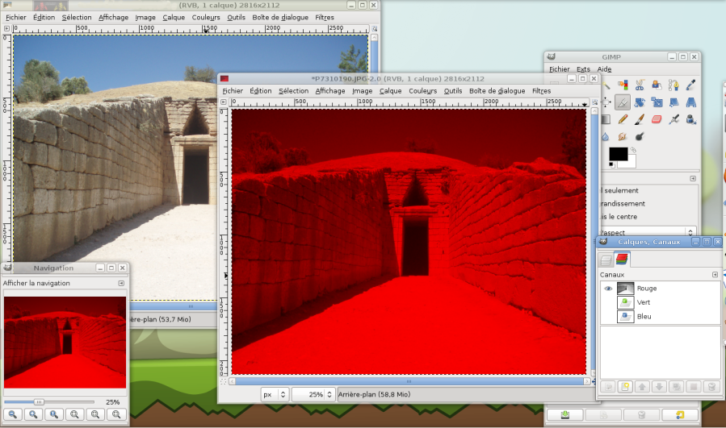The width and height of the screenshot is (726, 428).
Task: Pick the Eraser tool
Action: [x=656, y=119]
